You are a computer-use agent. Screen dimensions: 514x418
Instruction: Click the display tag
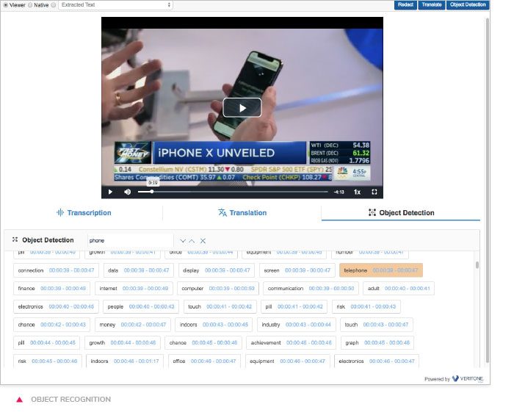(217, 270)
